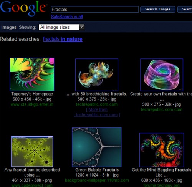Open the 50 breathtaking fractals thumbnail

[97, 75]
